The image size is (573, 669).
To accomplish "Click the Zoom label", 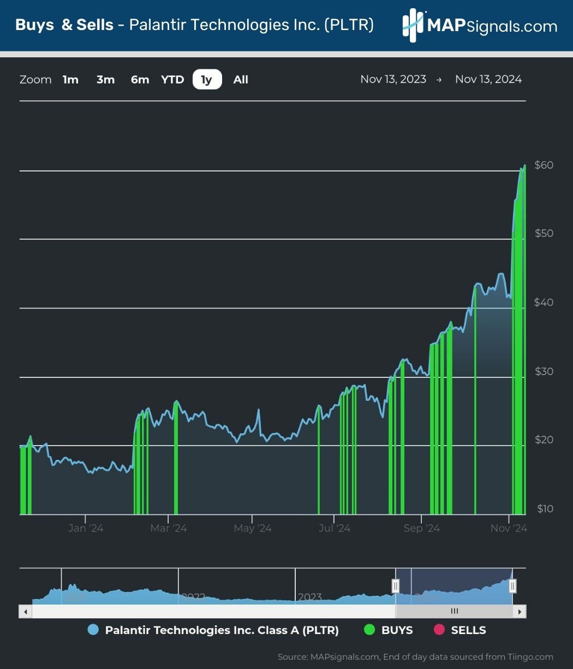I will (x=35, y=80).
